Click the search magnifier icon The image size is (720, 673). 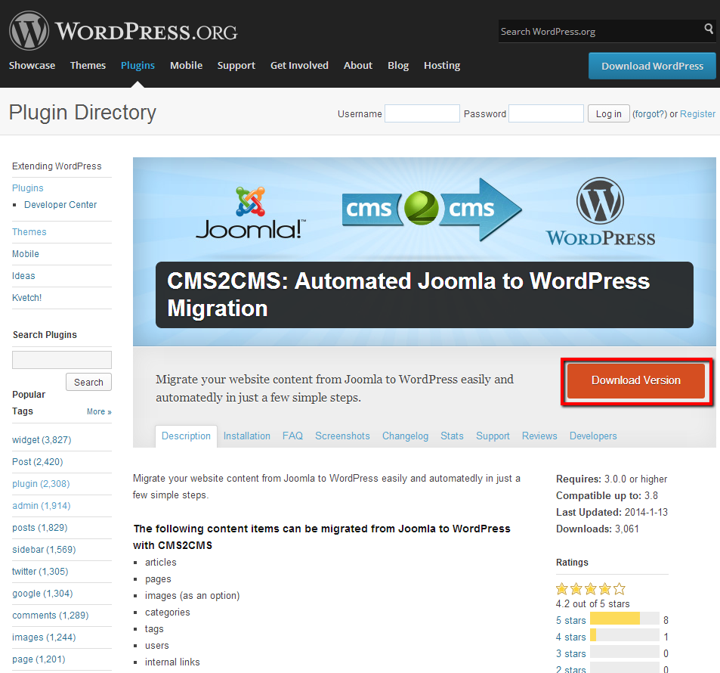[709, 29]
